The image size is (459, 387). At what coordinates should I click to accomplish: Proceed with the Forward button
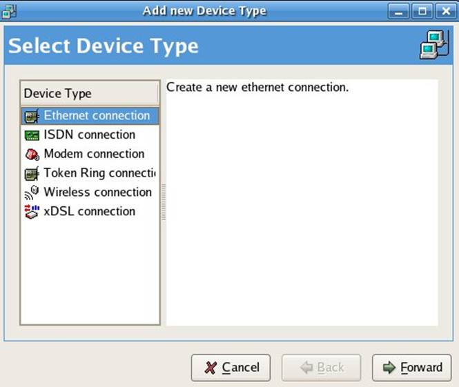click(412, 368)
